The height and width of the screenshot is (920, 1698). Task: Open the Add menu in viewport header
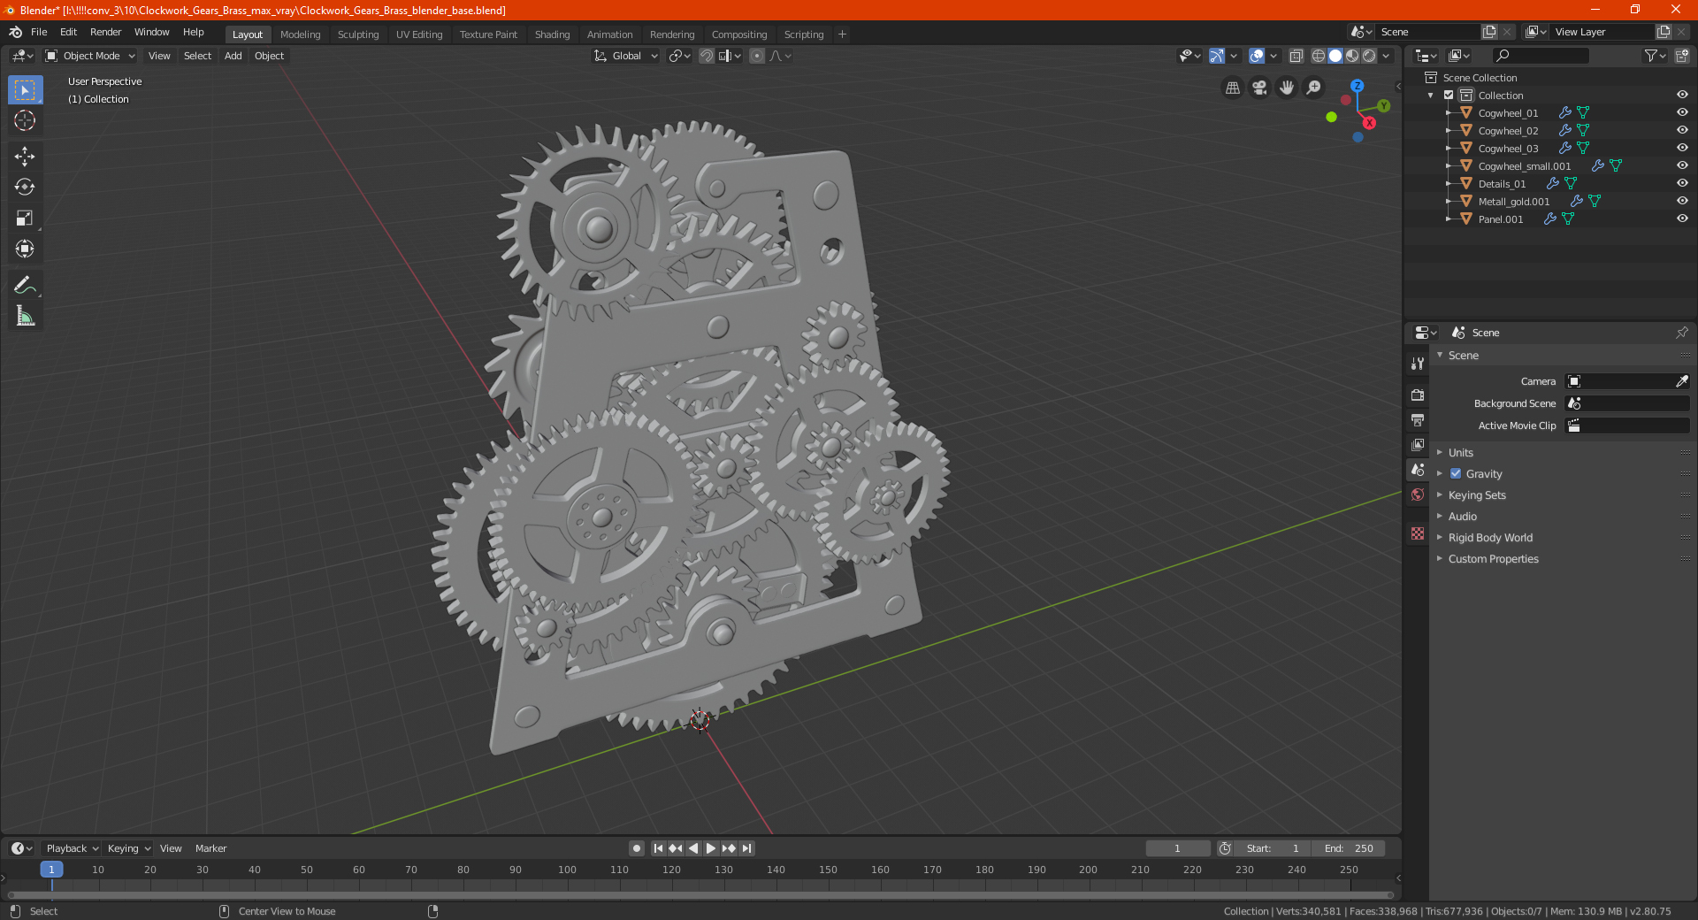click(233, 56)
